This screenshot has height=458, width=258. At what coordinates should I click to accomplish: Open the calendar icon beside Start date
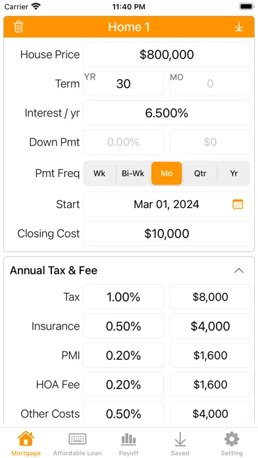238,204
